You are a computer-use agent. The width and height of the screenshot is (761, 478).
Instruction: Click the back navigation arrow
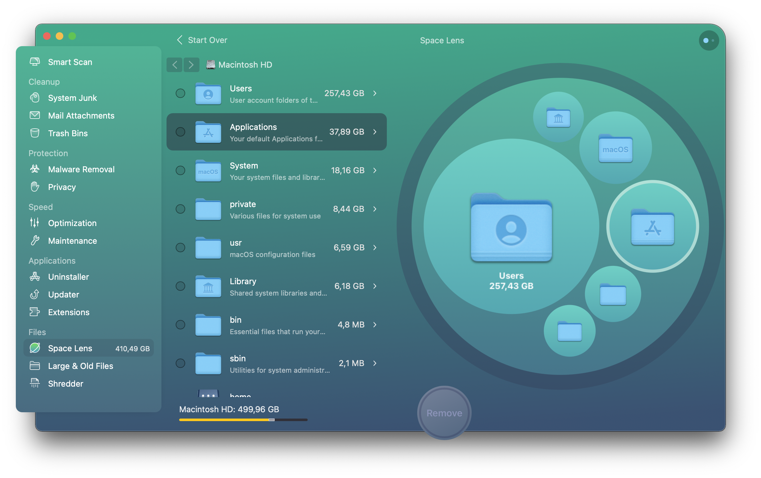174,65
